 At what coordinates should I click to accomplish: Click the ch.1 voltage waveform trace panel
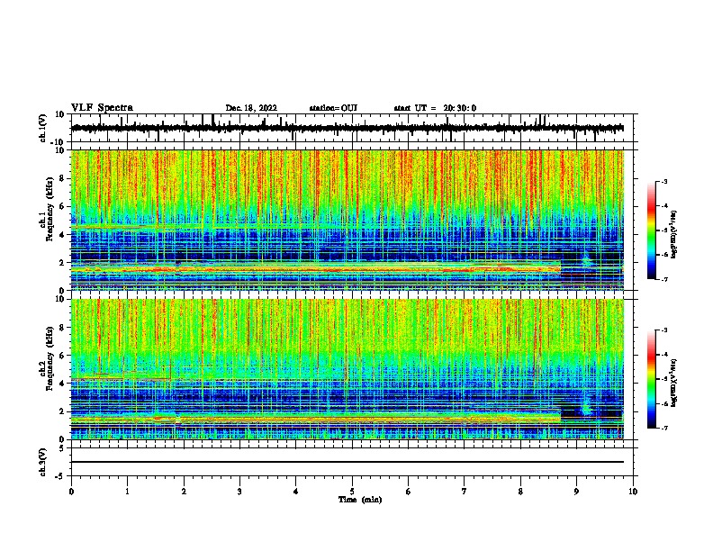[x=352, y=128]
